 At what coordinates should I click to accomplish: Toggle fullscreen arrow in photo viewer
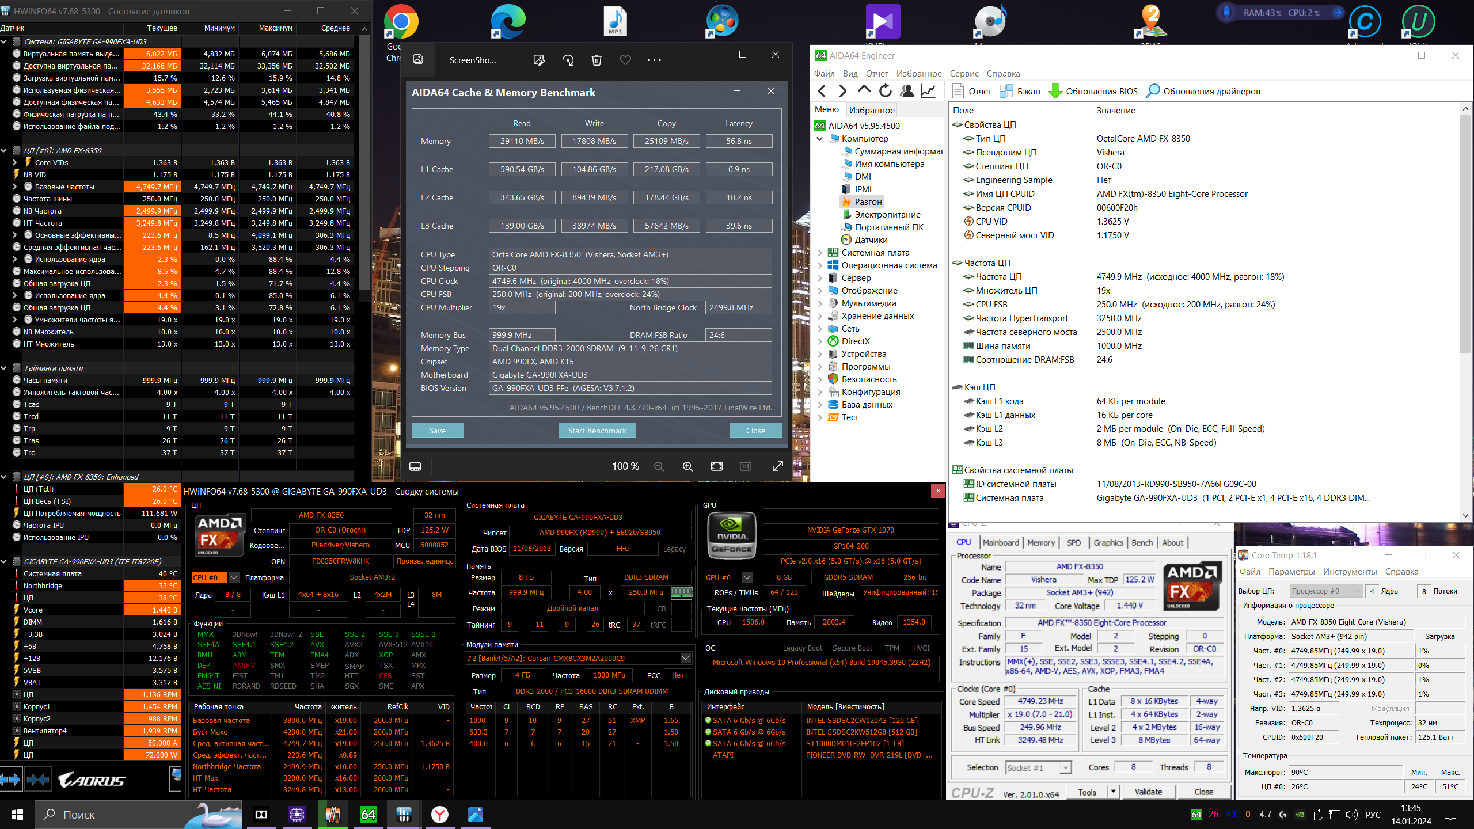click(x=777, y=466)
